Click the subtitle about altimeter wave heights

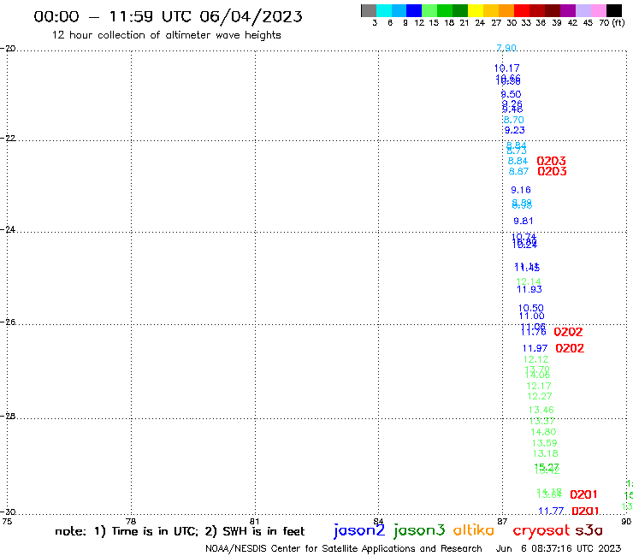[166, 35]
